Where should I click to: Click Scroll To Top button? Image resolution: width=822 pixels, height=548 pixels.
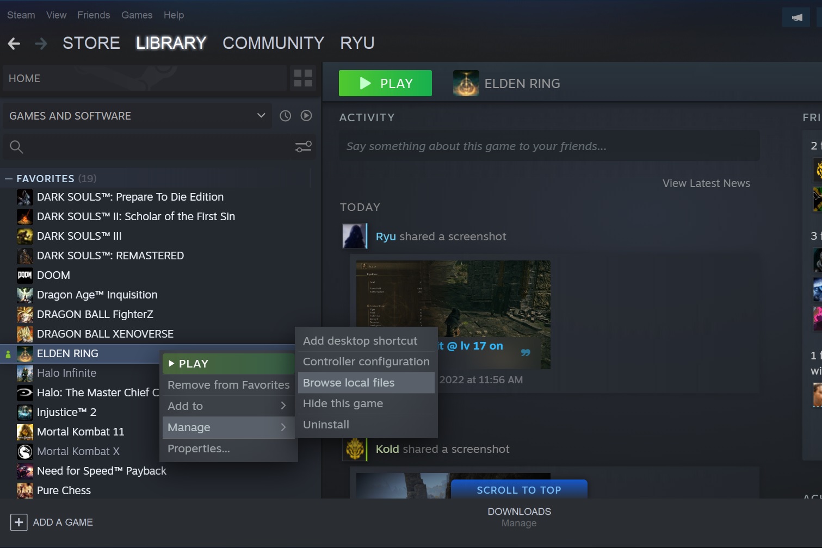point(519,489)
